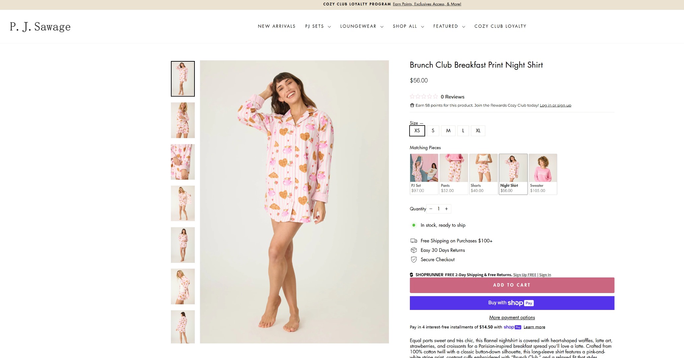Viewport: 684px width, 358px height.
Task: Choose size M option
Action: (x=448, y=131)
